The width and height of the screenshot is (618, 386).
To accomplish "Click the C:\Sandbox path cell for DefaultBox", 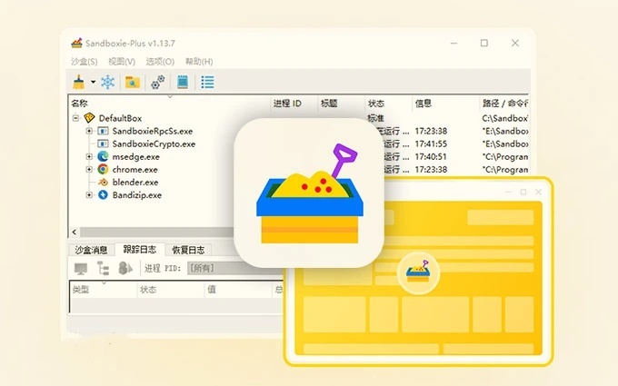I will point(505,118).
